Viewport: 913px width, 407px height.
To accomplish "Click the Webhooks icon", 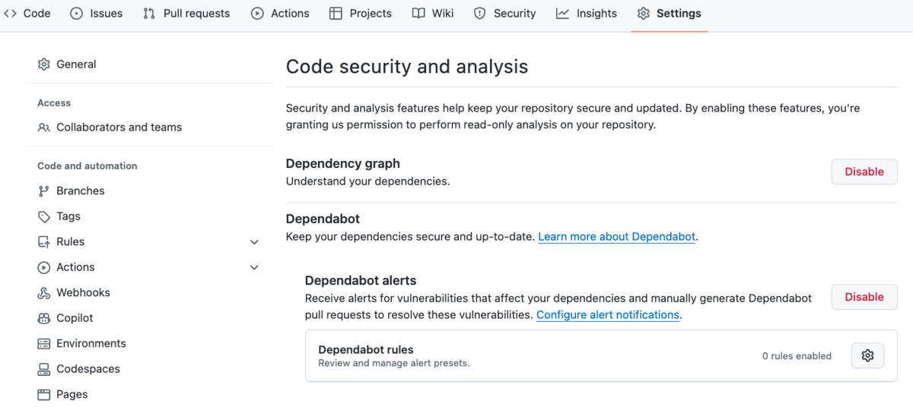I will point(44,293).
